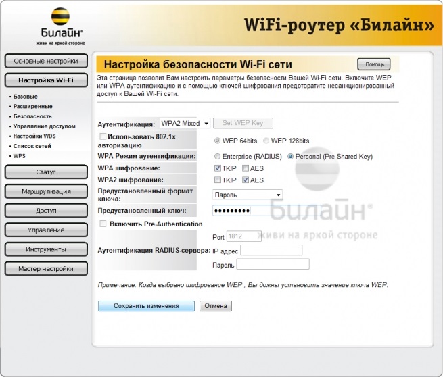The width and height of the screenshot is (443, 377).
Task: Click the Beeline logo at top left
Action: pos(60,26)
